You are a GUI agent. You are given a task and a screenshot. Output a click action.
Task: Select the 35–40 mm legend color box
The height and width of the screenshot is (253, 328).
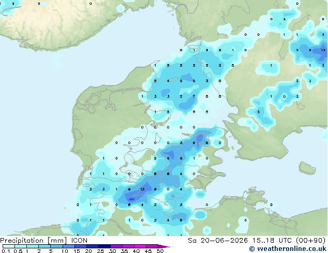click(x=128, y=246)
